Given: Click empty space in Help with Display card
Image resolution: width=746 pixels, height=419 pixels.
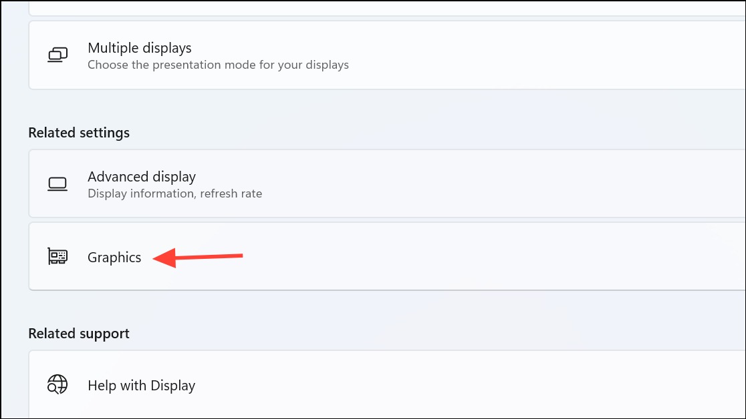Looking at the screenshot, I should tap(476, 385).
